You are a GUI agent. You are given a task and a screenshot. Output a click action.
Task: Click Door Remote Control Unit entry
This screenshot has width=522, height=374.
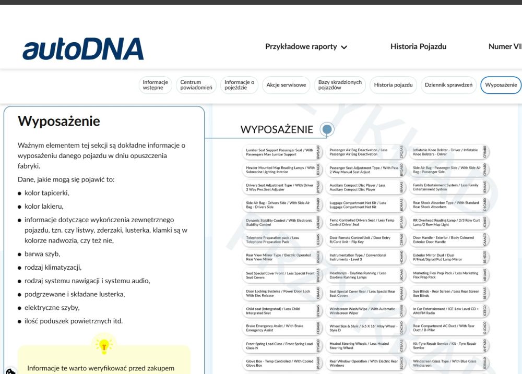click(x=365, y=240)
